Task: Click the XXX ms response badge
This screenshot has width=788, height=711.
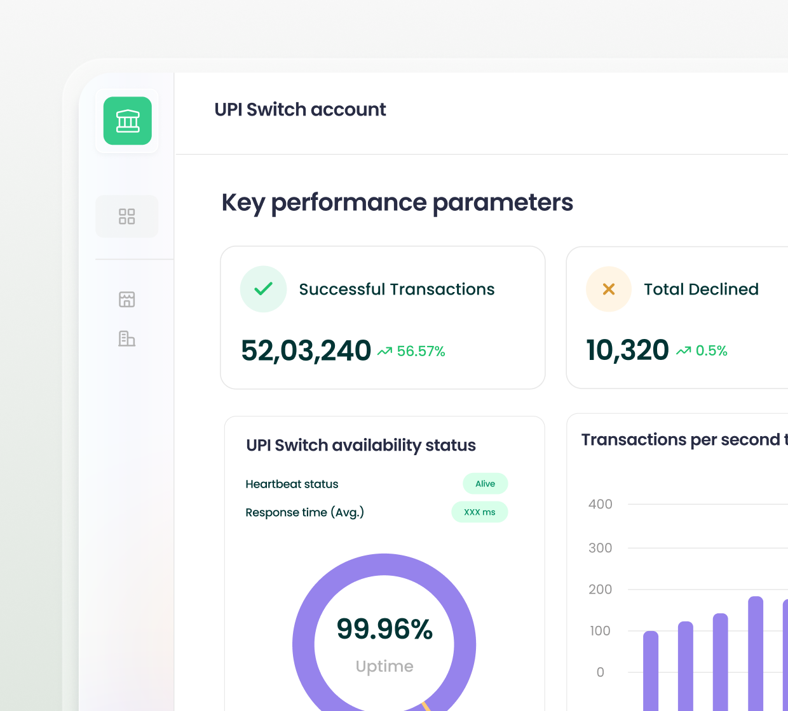Action: tap(480, 512)
